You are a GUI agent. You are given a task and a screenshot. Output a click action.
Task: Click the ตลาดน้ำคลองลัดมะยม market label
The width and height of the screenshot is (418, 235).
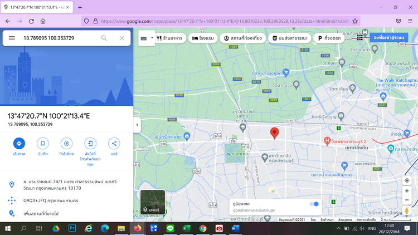click(331, 175)
